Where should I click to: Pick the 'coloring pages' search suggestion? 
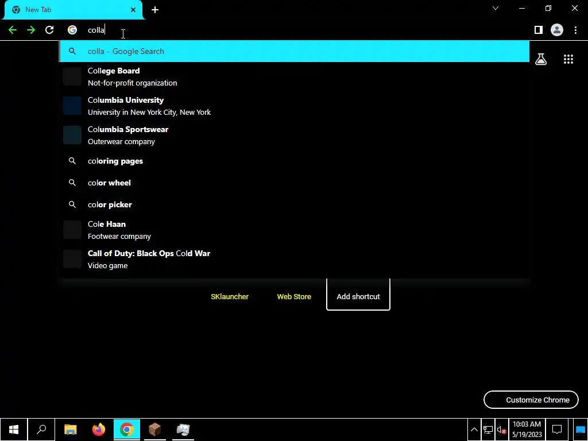(295, 161)
